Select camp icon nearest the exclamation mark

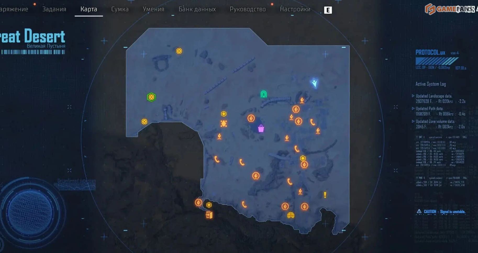pos(304,207)
